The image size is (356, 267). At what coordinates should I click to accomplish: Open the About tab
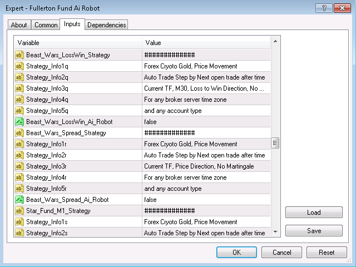click(19, 24)
